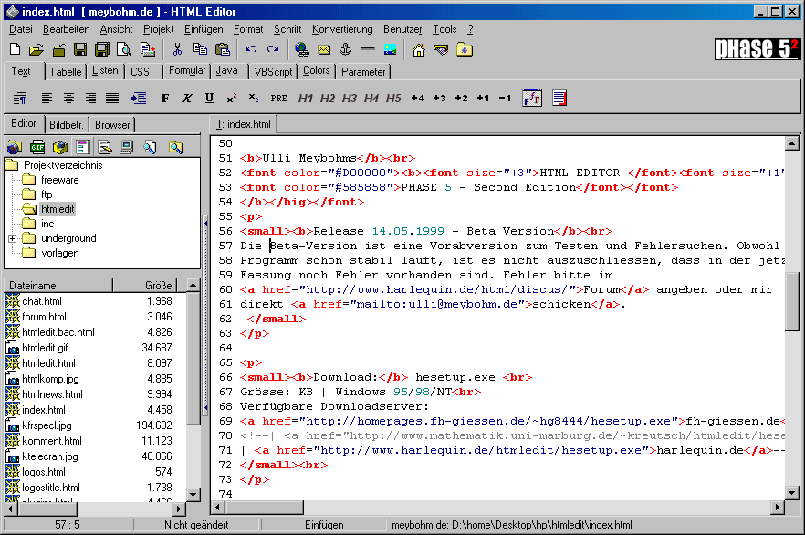Viewport: 805px width, 535px height.
Task: Click the code editor scroll-right arrow
Action: click(x=778, y=508)
